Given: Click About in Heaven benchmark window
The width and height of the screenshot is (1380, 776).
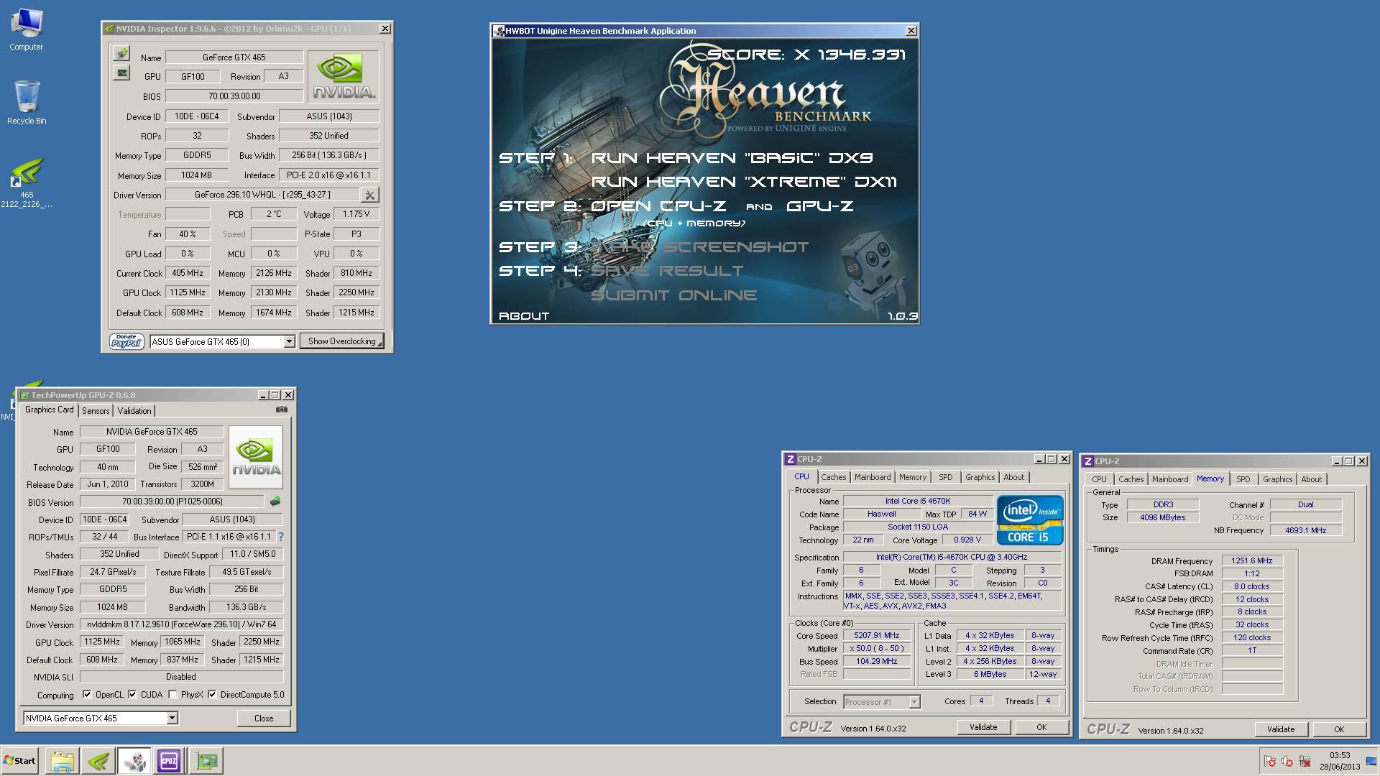Looking at the screenshot, I should 524,315.
